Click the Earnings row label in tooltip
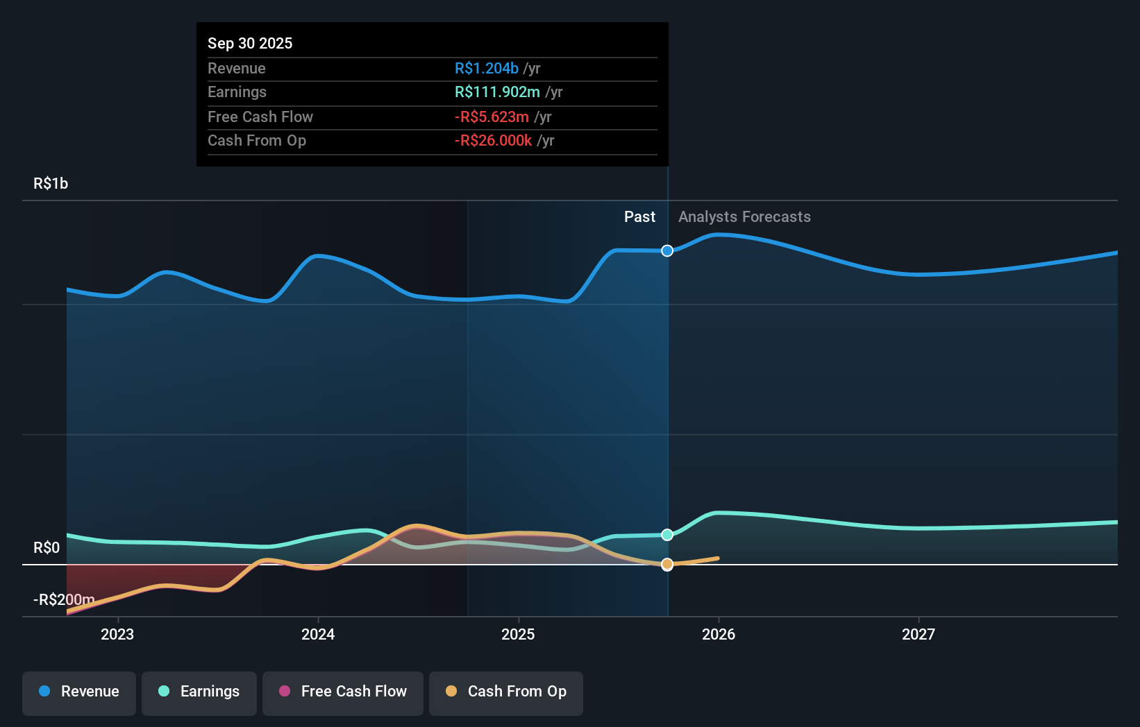This screenshot has width=1140, height=727. pyautogui.click(x=237, y=92)
